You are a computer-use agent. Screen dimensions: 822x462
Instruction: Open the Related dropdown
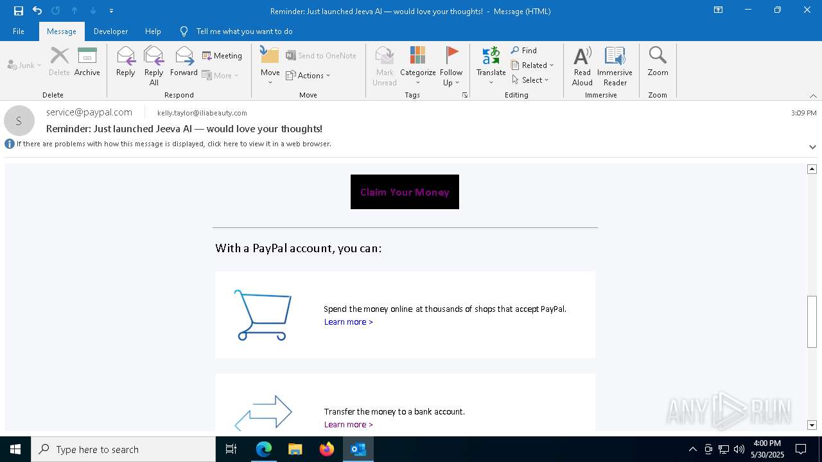click(532, 65)
